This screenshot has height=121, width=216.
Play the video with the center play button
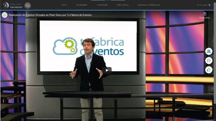tap(107, 70)
